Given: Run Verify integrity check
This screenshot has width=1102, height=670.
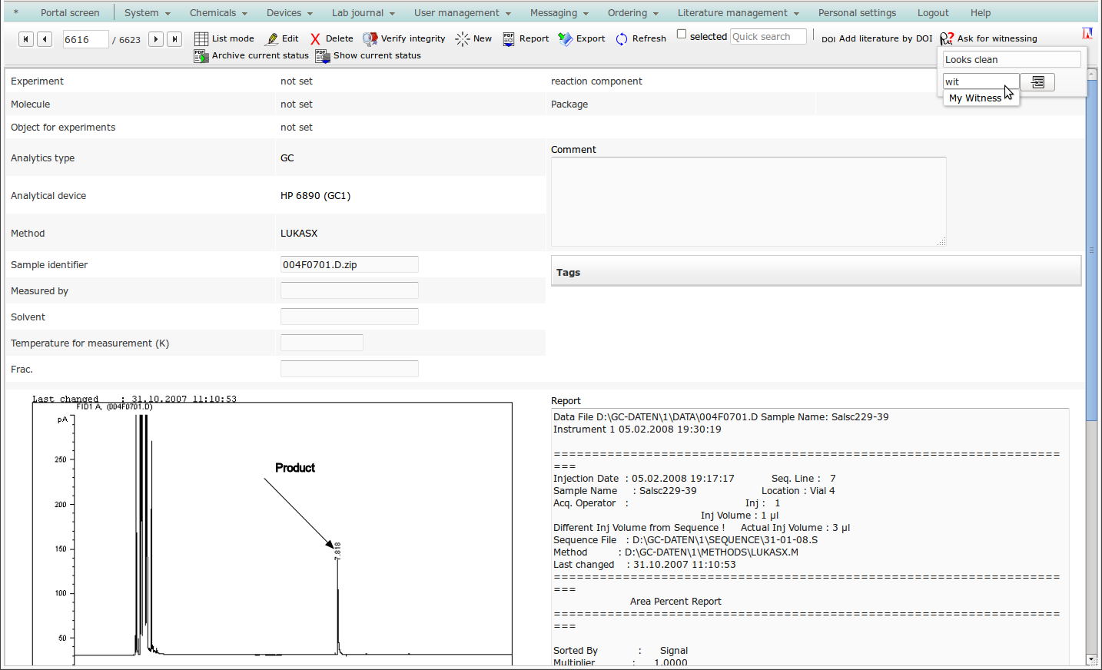Looking at the screenshot, I should 403,38.
